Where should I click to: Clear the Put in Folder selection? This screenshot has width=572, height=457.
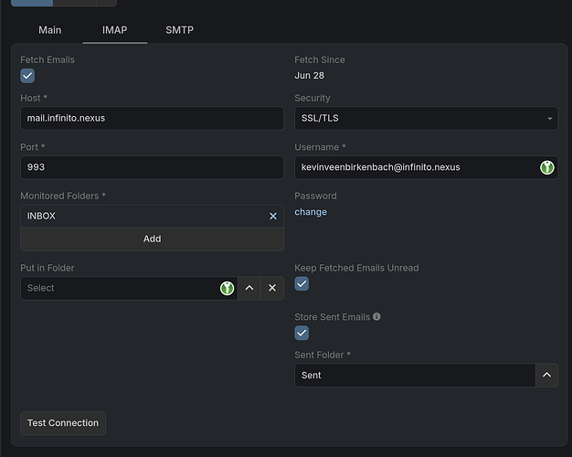(x=271, y=288)
